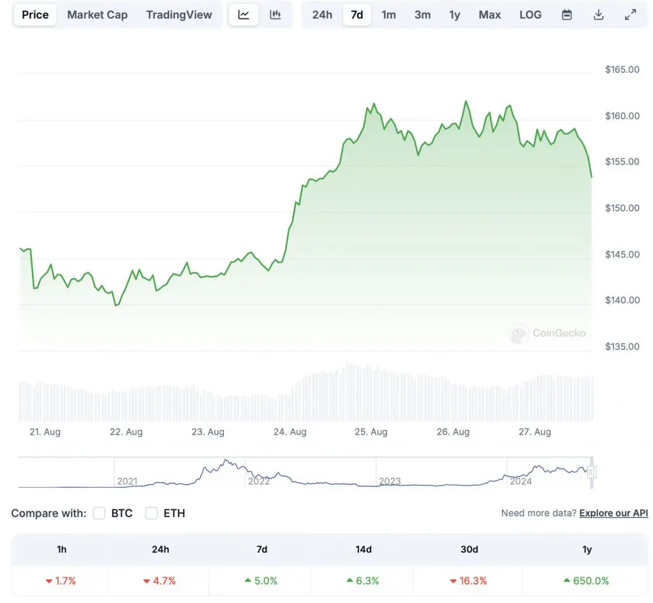Select the 24h time range

pos(323,15)
